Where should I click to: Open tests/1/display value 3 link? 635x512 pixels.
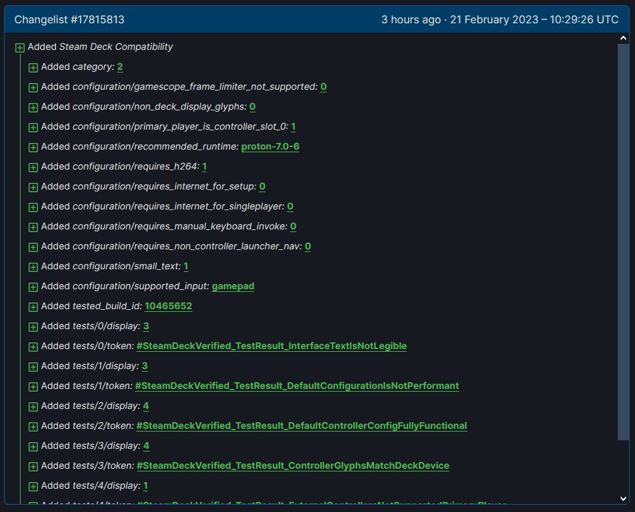[x=144, y=366]
